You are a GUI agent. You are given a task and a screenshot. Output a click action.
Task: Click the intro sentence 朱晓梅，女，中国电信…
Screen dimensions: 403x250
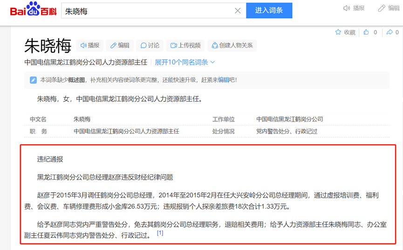(121, 99)
